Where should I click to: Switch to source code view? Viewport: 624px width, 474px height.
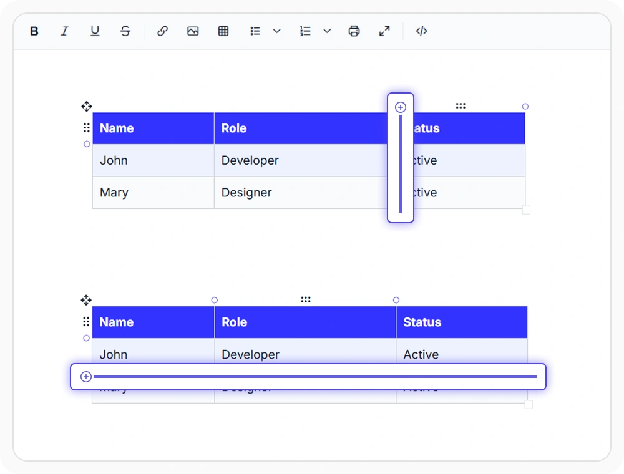tap(421, 31)
